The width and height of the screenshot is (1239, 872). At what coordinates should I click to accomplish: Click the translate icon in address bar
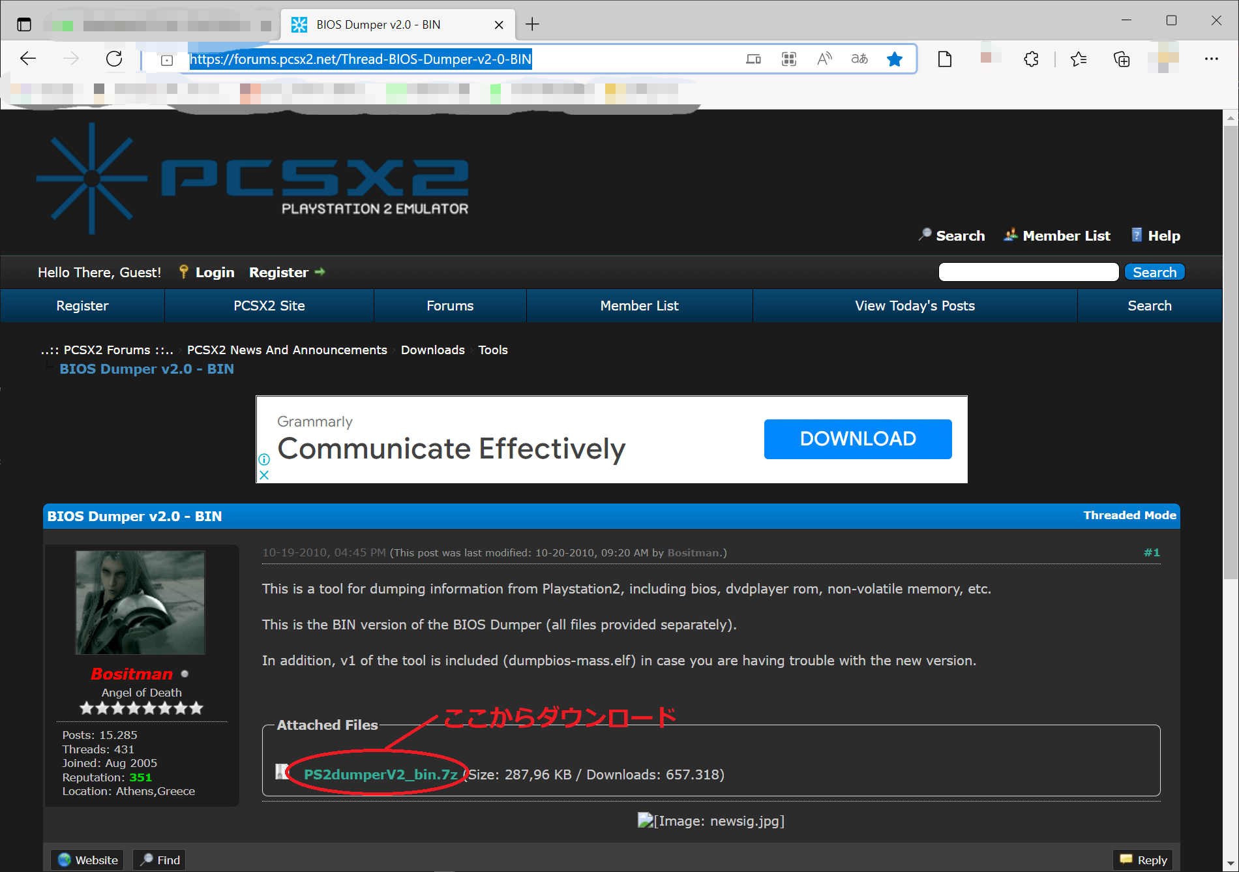click(859, 59)
